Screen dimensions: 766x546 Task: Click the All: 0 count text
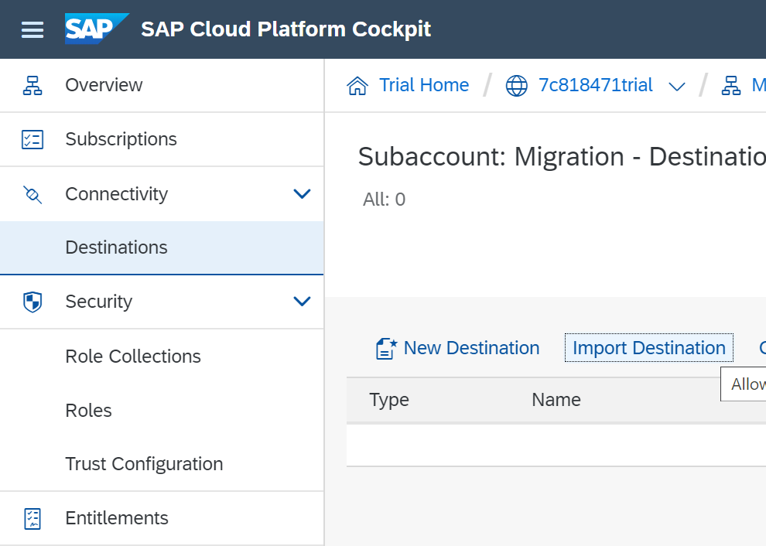coord(384,200)
